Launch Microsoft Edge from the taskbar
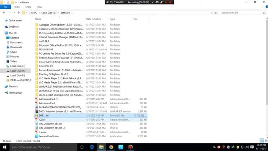Viewport: 268px width, 151px height. pyautogui.click(x=92, y=147)
